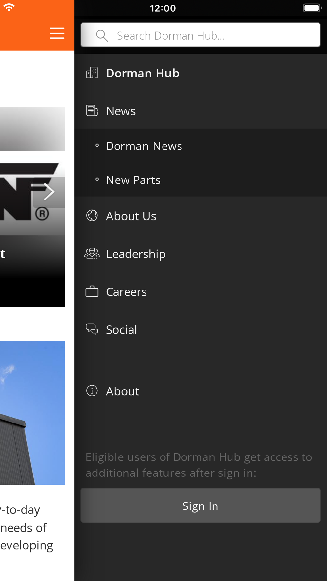This screenshot has height=581, width=327.
Task: Click the News newspaper icon
Action: point(92,111)
